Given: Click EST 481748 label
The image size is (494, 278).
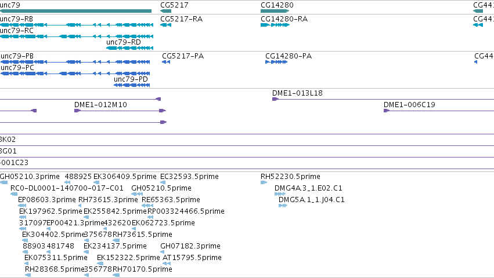Looking at the screenshot, I should point(60,246).
